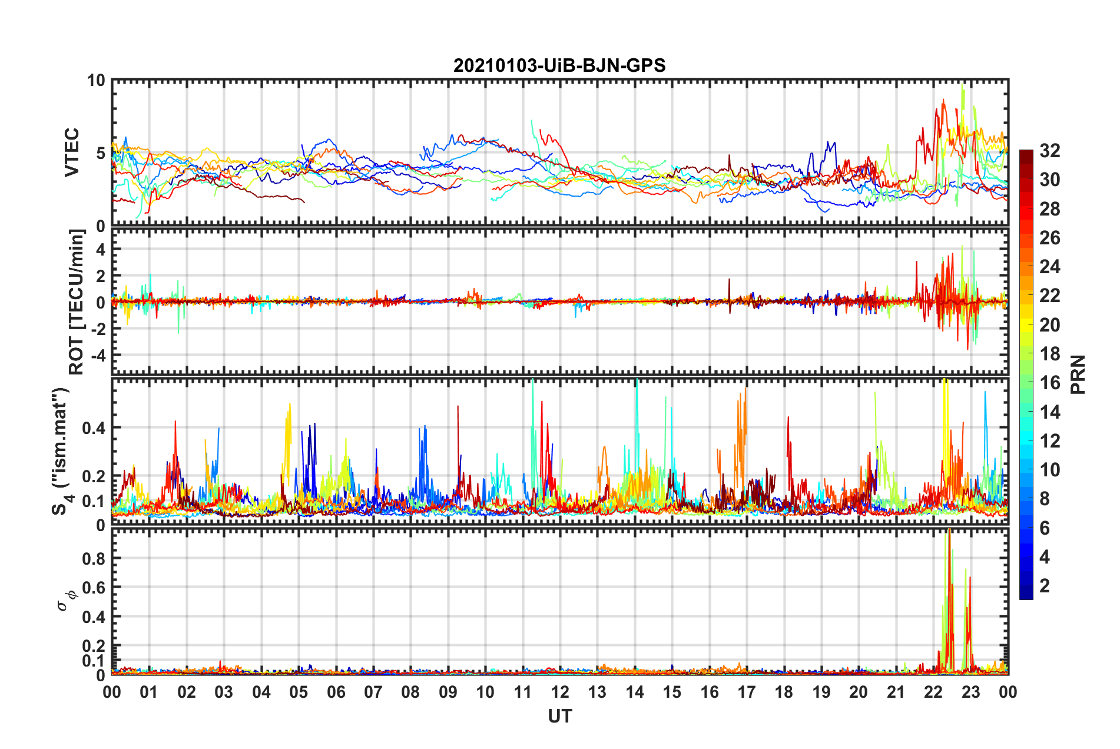Click UT axis tick label 23
The image size is (1120, 749).
pos(971,692)
